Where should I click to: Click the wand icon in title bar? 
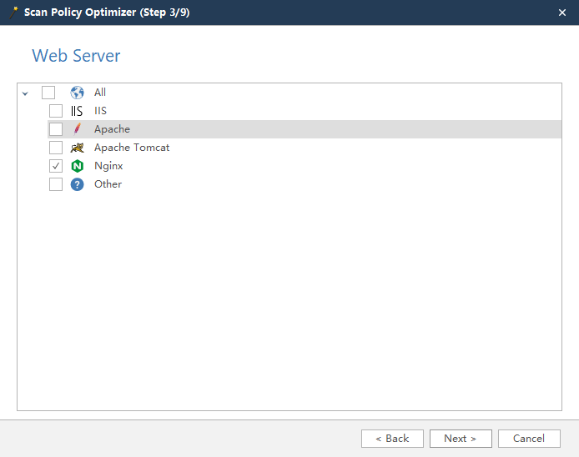click(14, 13)
